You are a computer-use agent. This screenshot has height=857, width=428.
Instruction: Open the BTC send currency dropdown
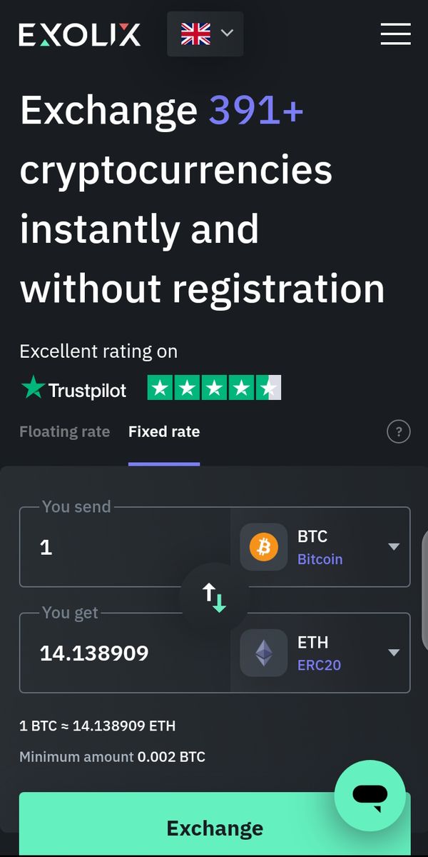394,547
